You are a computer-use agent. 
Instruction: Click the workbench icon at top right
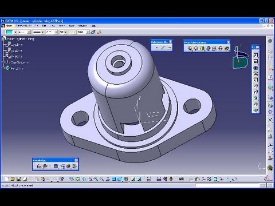[270, 41]
